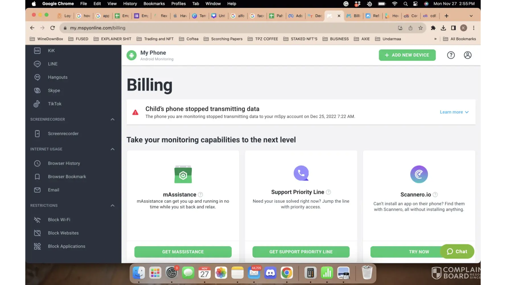Open Block Websites settings

(63, 233)
